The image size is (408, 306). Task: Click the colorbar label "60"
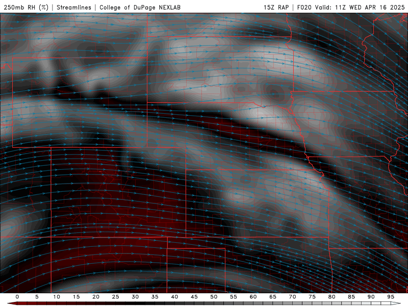pyautogui.click(x=253, y=297)
